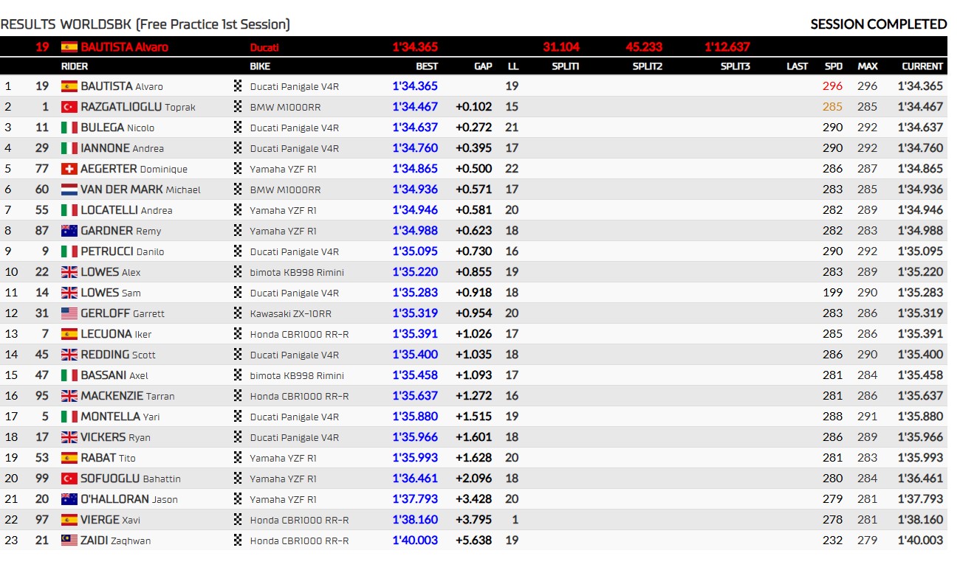Click the Italy flag beside BULEGA Nicolo
This screenshot has height=584, width=960.
[69, 128]
